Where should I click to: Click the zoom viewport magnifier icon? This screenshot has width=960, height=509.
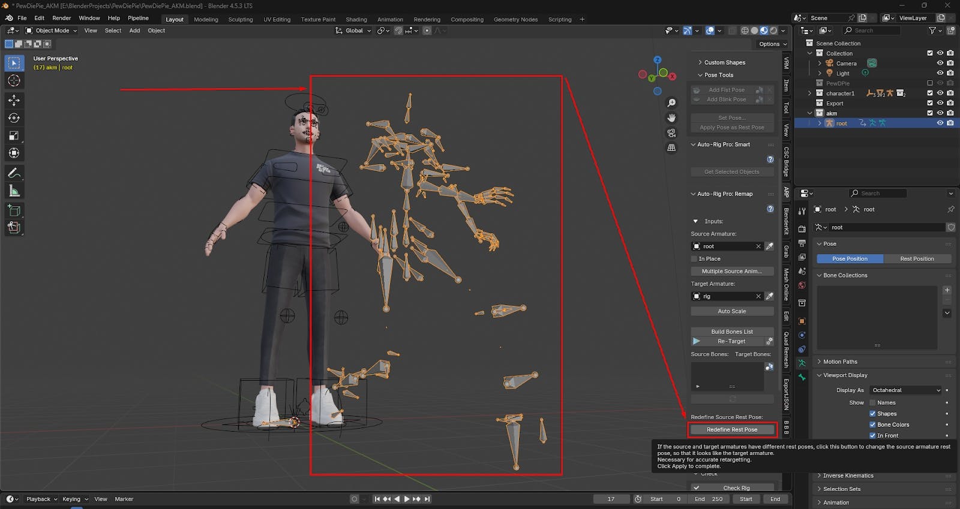pyautogui.click(x=671, y=103)
